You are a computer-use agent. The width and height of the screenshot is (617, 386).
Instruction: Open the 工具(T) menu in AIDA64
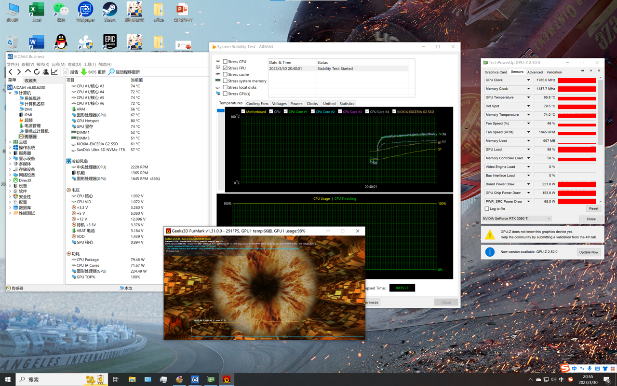pos(90,64)
